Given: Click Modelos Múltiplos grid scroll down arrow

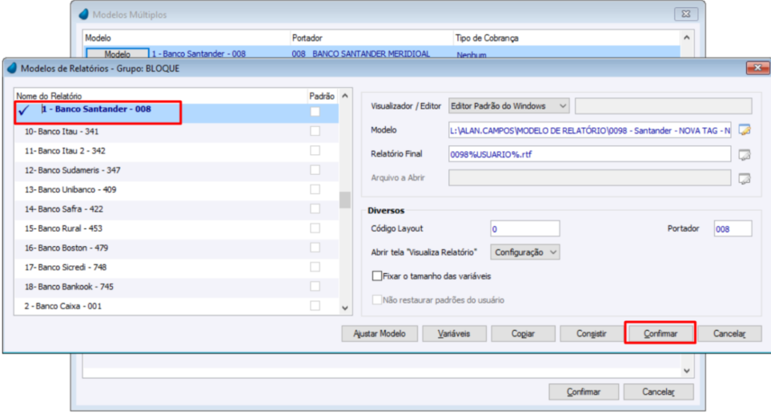Looking at the screenshot, I should click(x=686, y=371).
